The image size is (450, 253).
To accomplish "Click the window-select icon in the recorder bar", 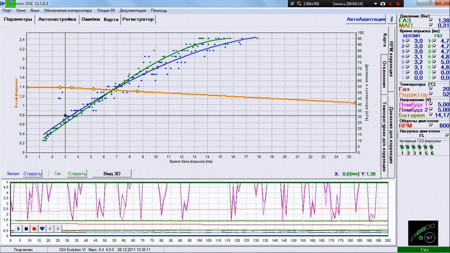I will 292,4.
